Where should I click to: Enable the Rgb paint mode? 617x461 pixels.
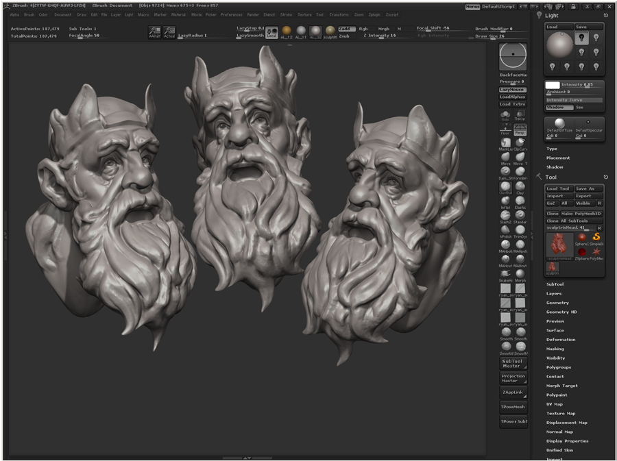[363, 29]
